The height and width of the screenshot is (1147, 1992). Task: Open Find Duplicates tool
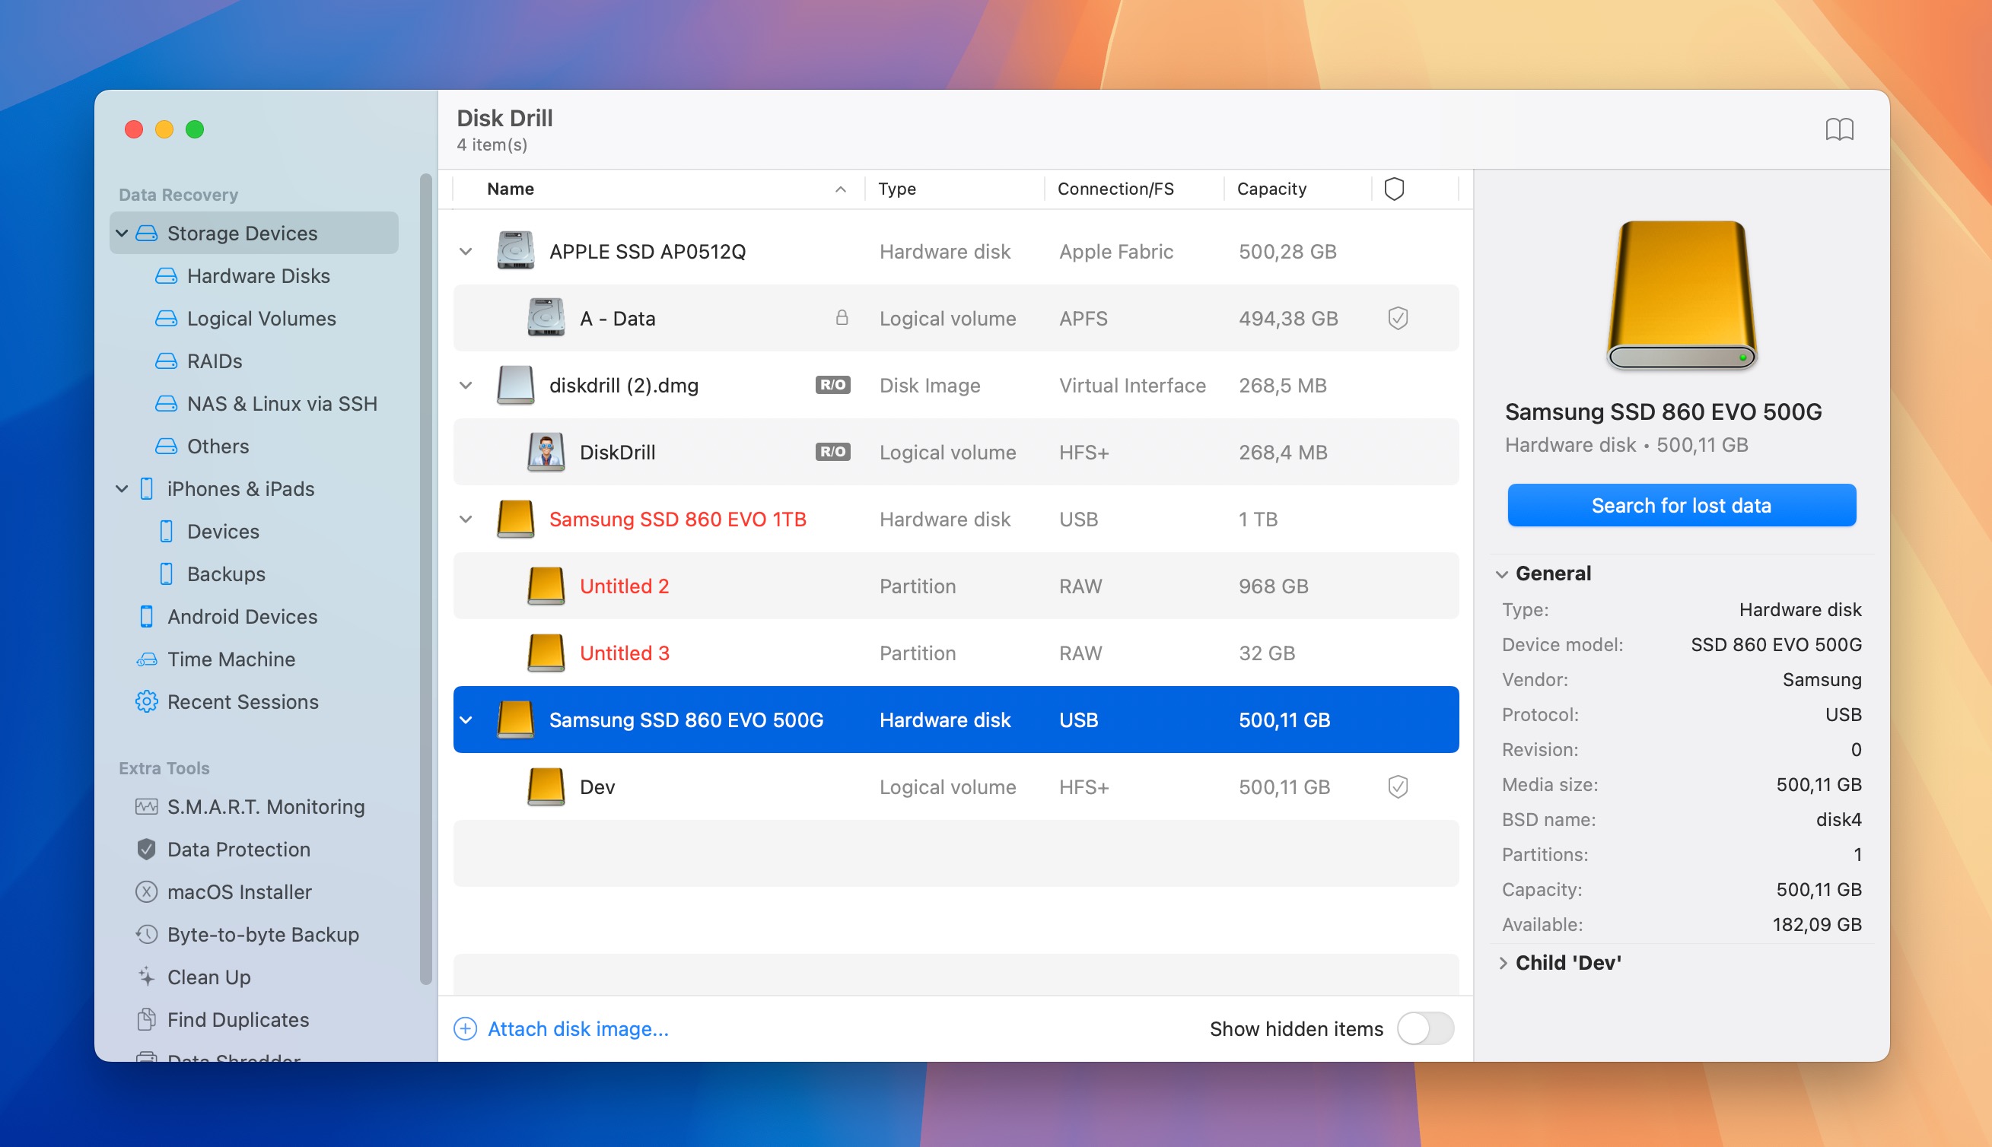click(222, 1019)
